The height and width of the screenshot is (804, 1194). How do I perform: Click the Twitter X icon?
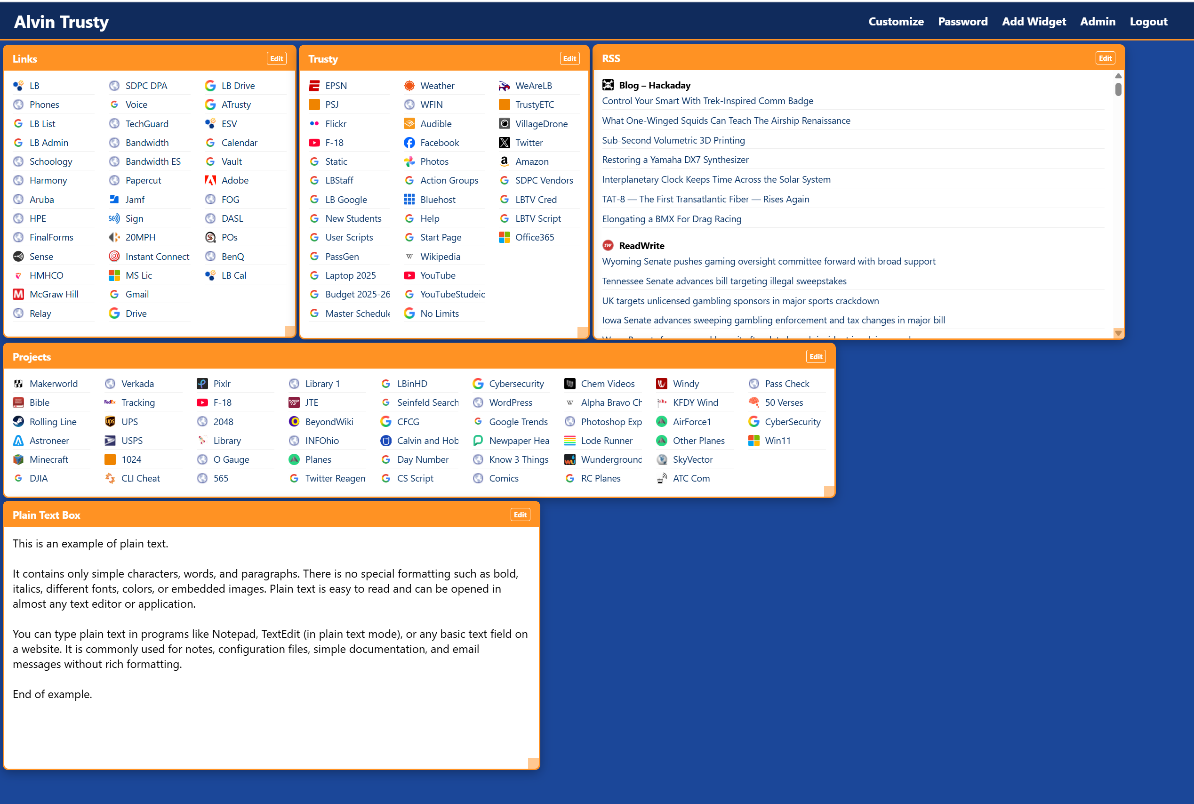pos(505,143)
